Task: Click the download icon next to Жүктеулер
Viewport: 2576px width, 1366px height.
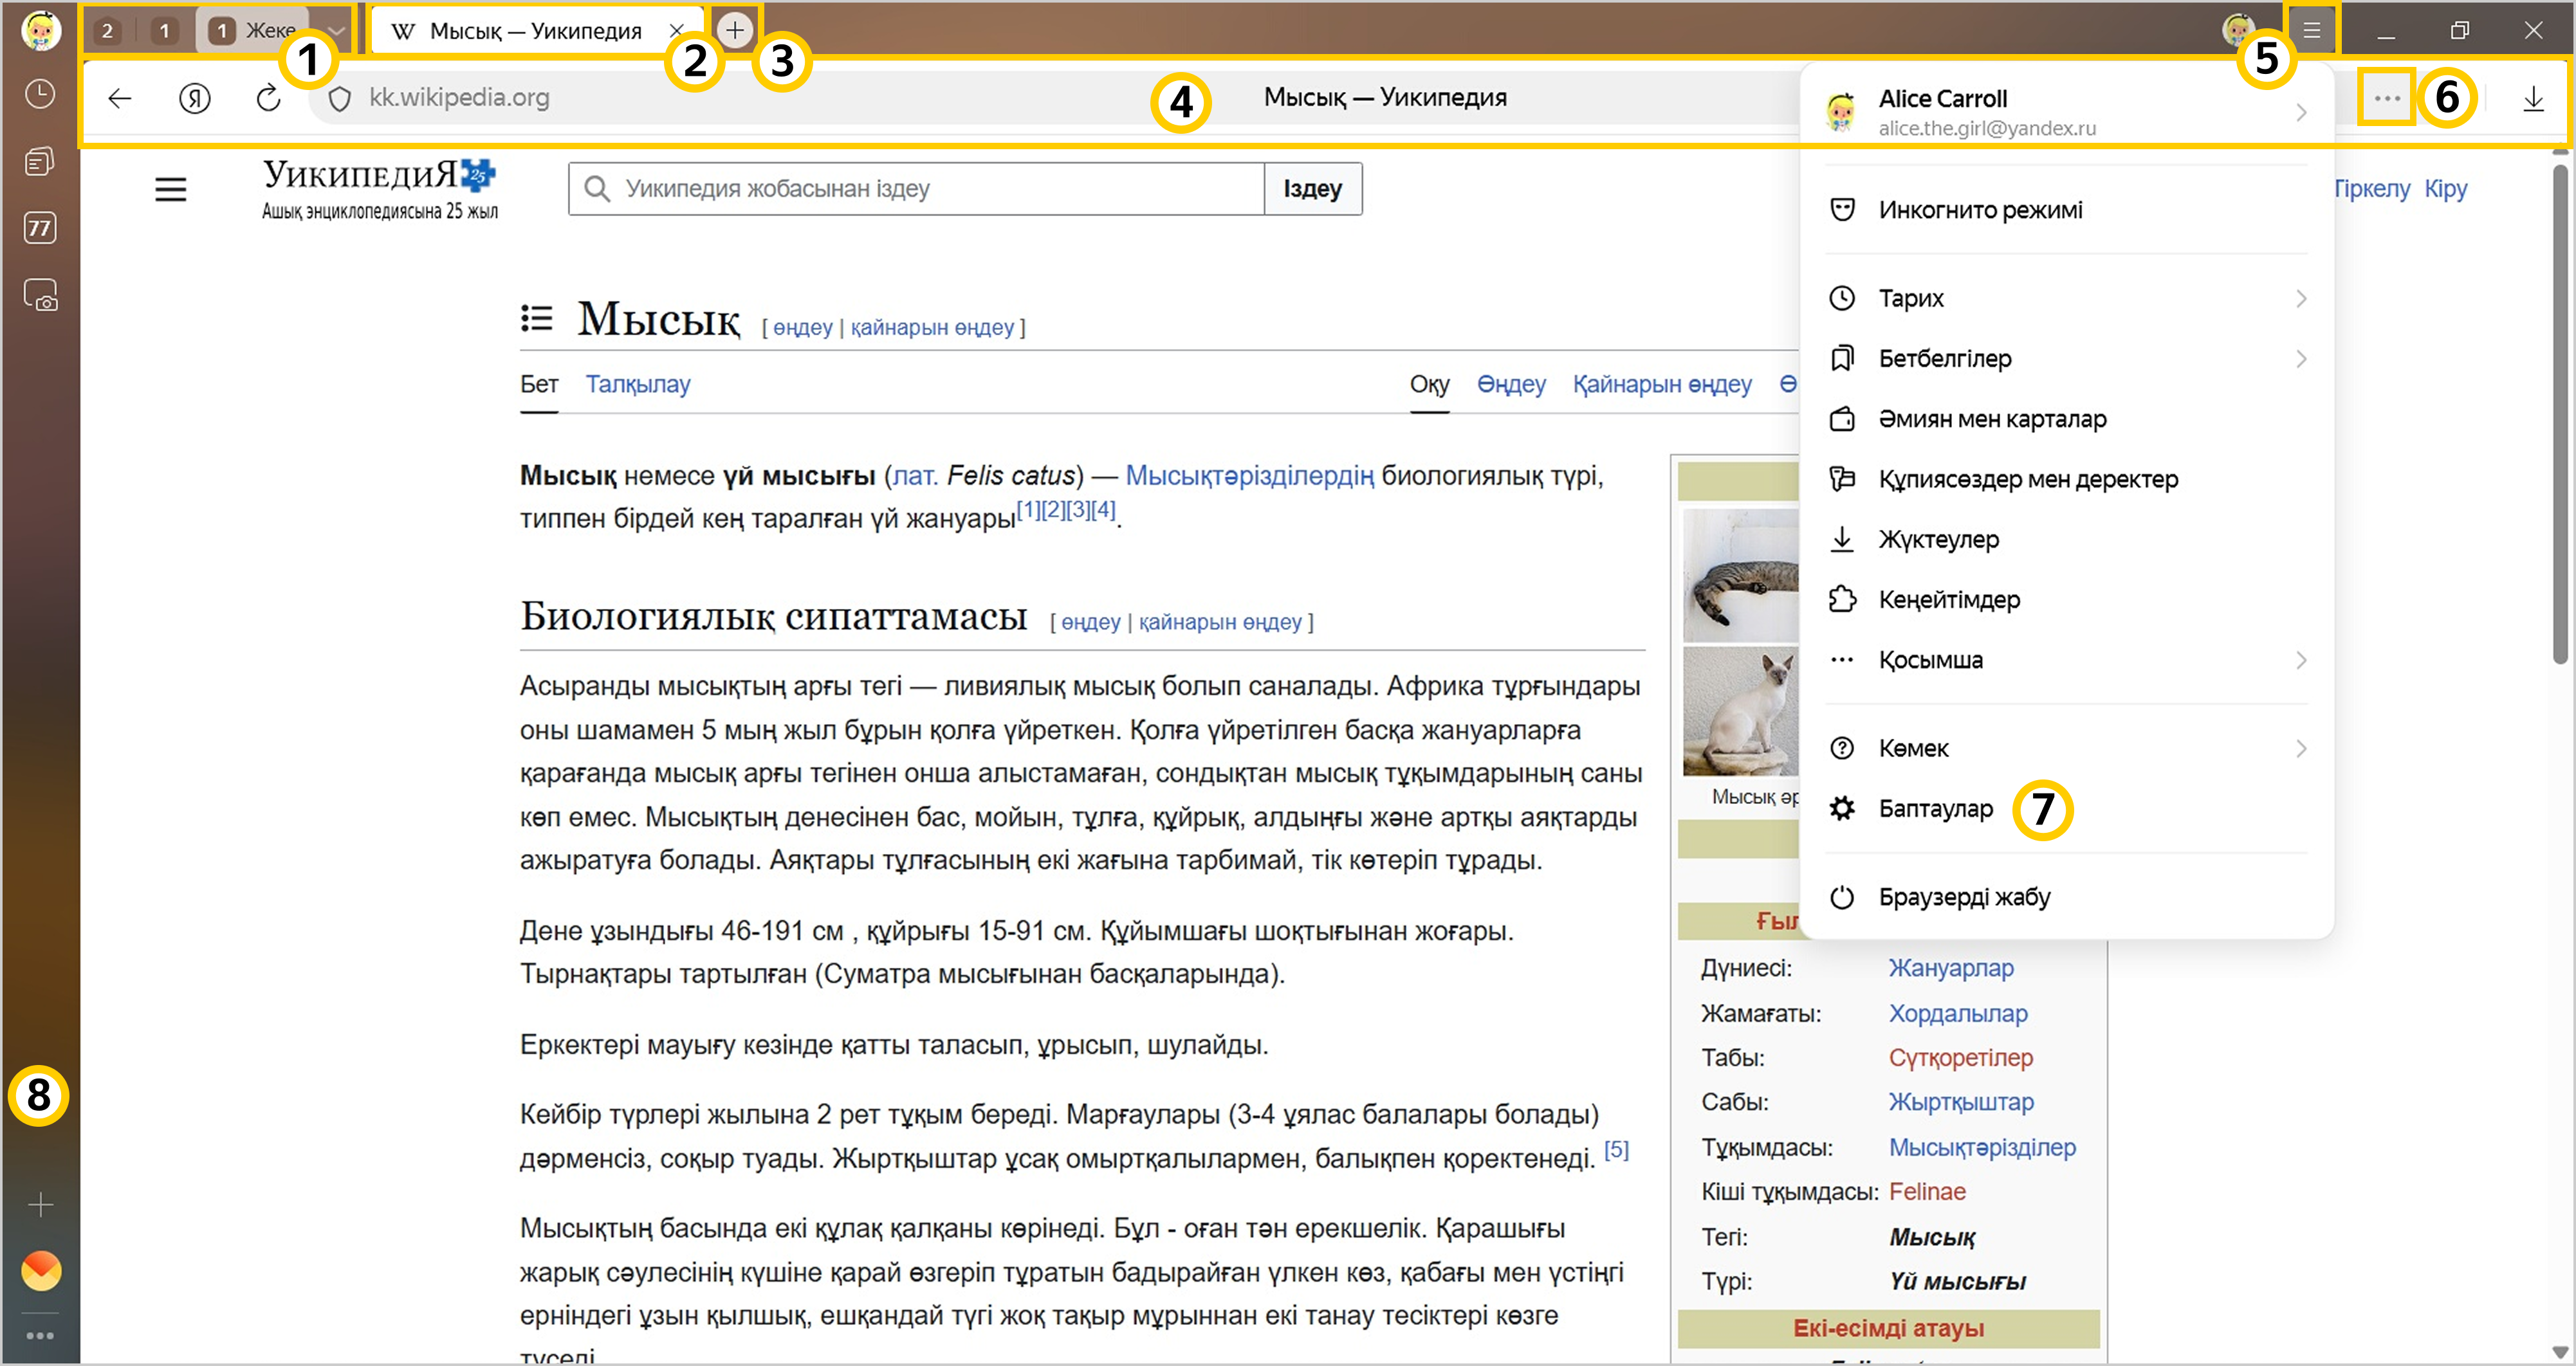Action: [1842, 540]
